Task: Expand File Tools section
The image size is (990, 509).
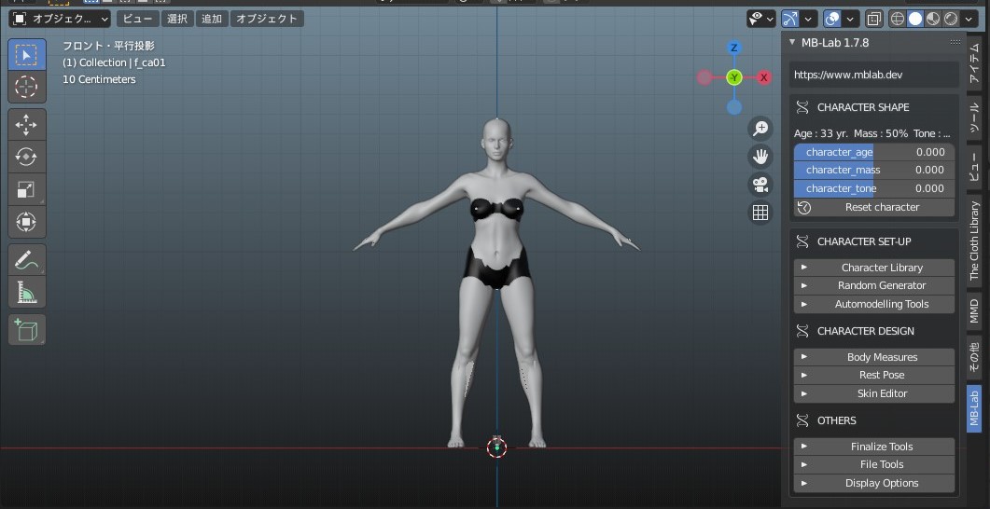Action: click(x=873, y=465)
